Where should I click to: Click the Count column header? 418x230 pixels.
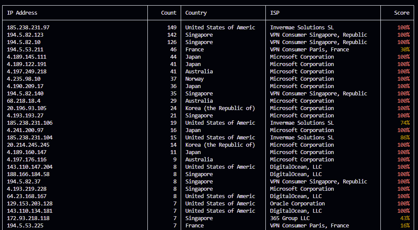(169, 13)
